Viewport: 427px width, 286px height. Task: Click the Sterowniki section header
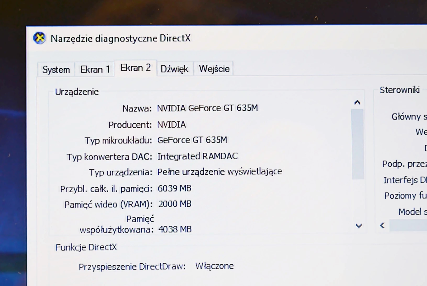click(x=400, y=90)
